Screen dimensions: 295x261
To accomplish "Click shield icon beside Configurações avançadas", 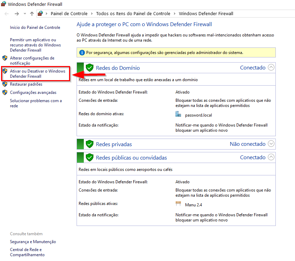I will click(x=5, y=93).
